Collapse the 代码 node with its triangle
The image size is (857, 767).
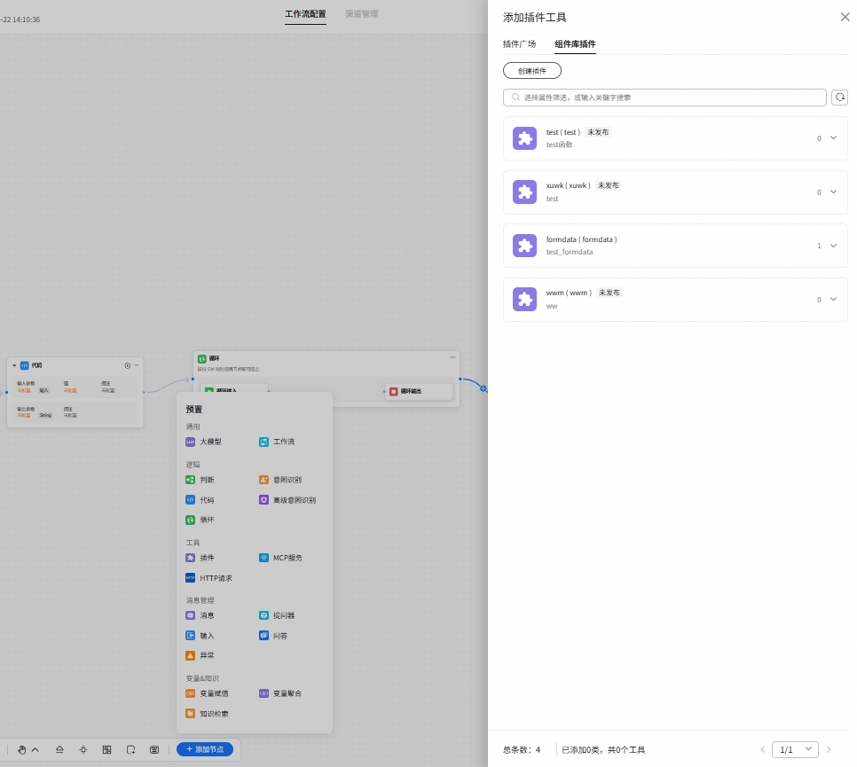pyautogui.click(x=14, y=365)
